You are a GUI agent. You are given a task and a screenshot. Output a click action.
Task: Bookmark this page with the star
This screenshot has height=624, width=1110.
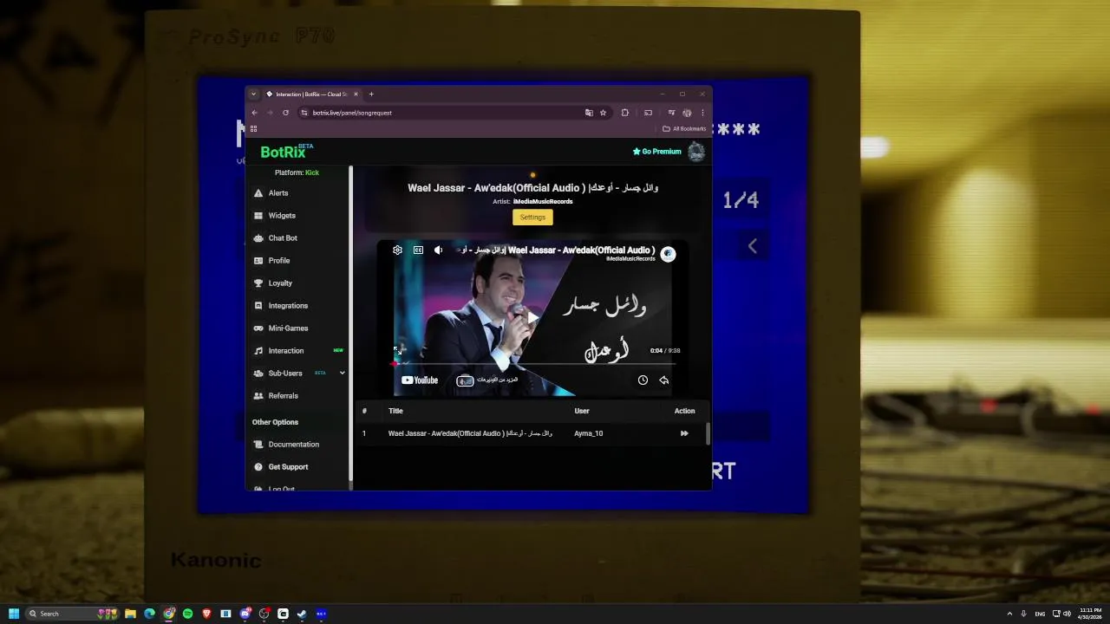(603, 113)
